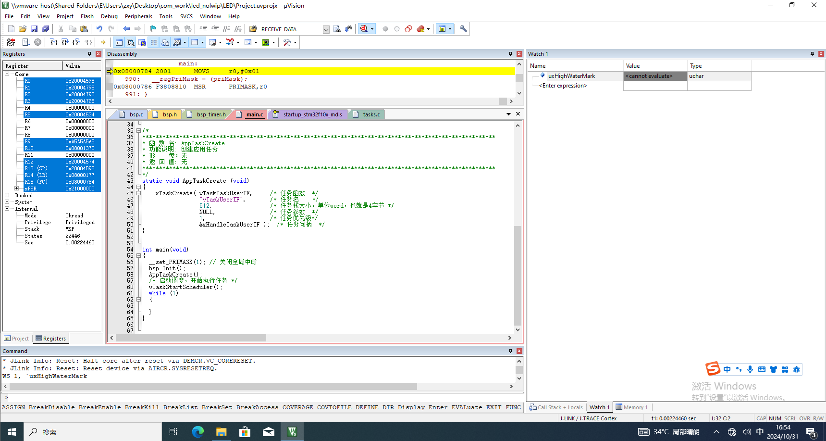Click the Configuration wrench toolbar icon
This screenshot has width=826, height=441.
click(463, 29)
